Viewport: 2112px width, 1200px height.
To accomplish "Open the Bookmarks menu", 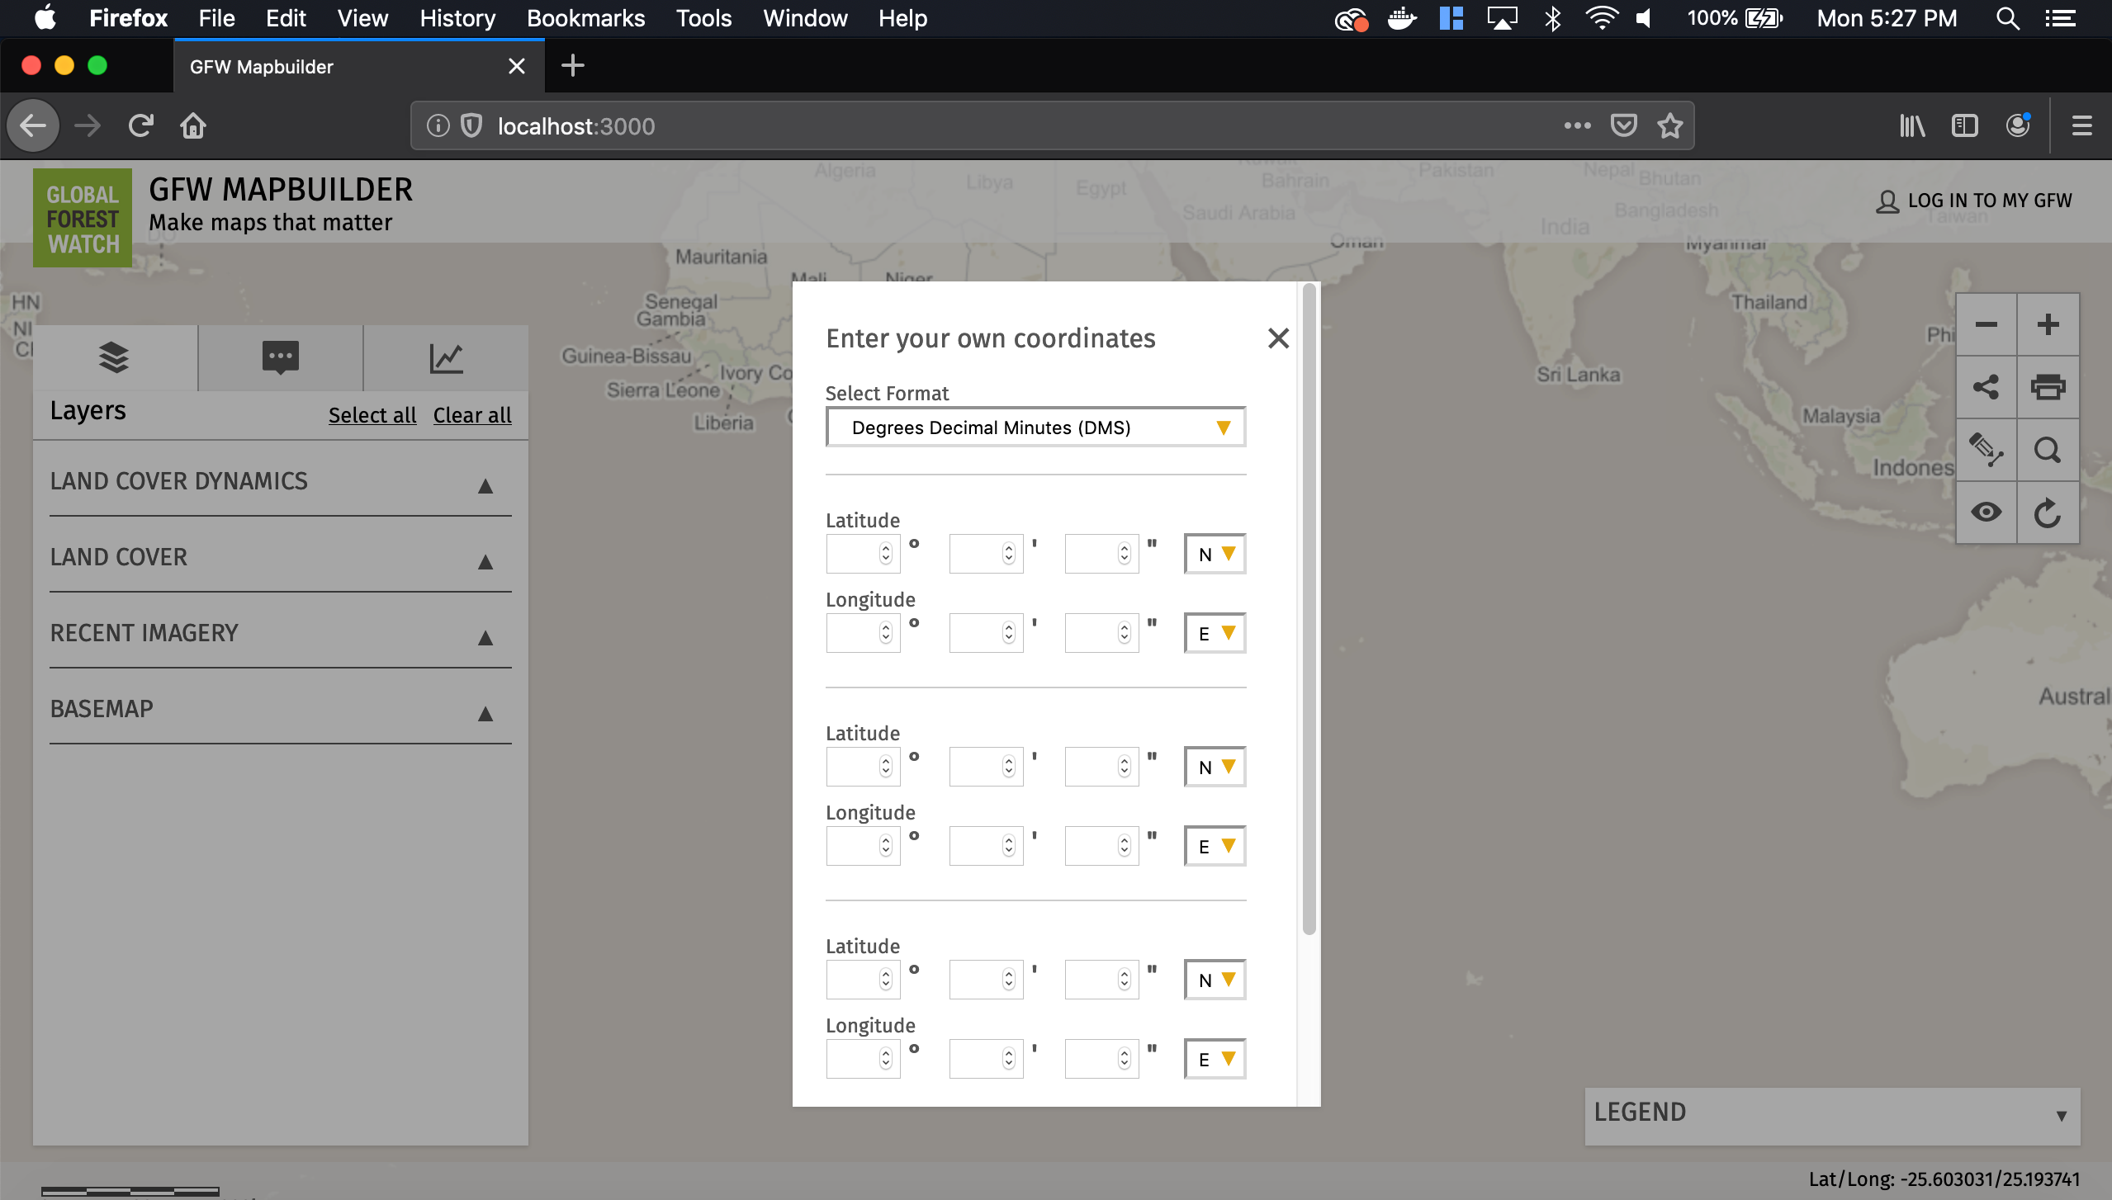I will [585, 18].
